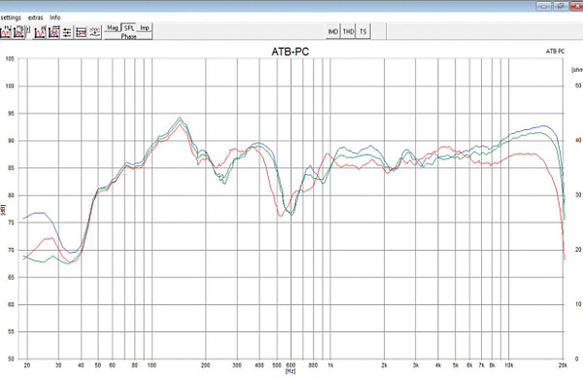This screenshot has height=379, width=583.
Task: Click the third toolbar red curve icon
Action: pos(40,32)
